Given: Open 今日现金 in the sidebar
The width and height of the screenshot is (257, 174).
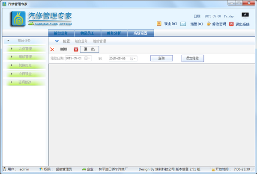Looking at the screenshot, I should [25, 74].
